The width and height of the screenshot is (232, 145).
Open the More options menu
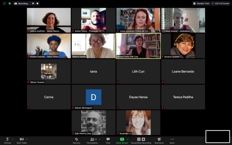(x=172, y=140)
